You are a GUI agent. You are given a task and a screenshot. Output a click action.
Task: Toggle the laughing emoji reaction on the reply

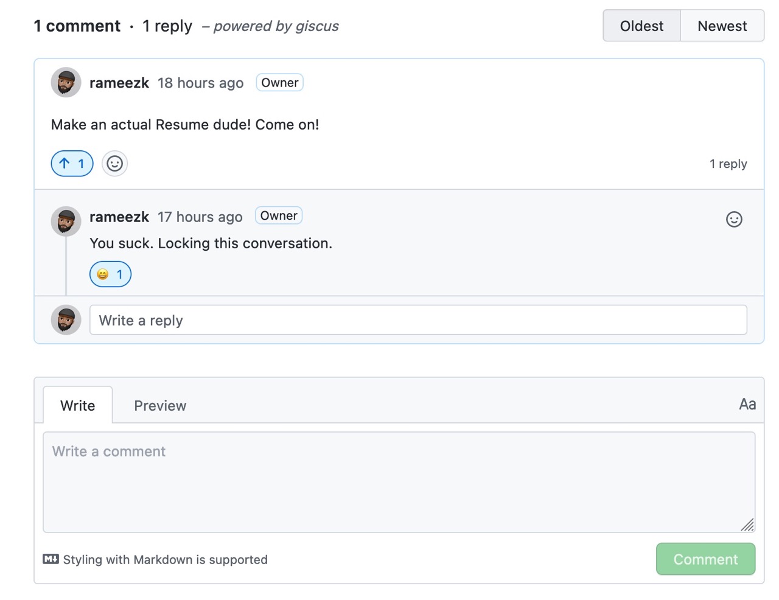[x=110, y=274]
